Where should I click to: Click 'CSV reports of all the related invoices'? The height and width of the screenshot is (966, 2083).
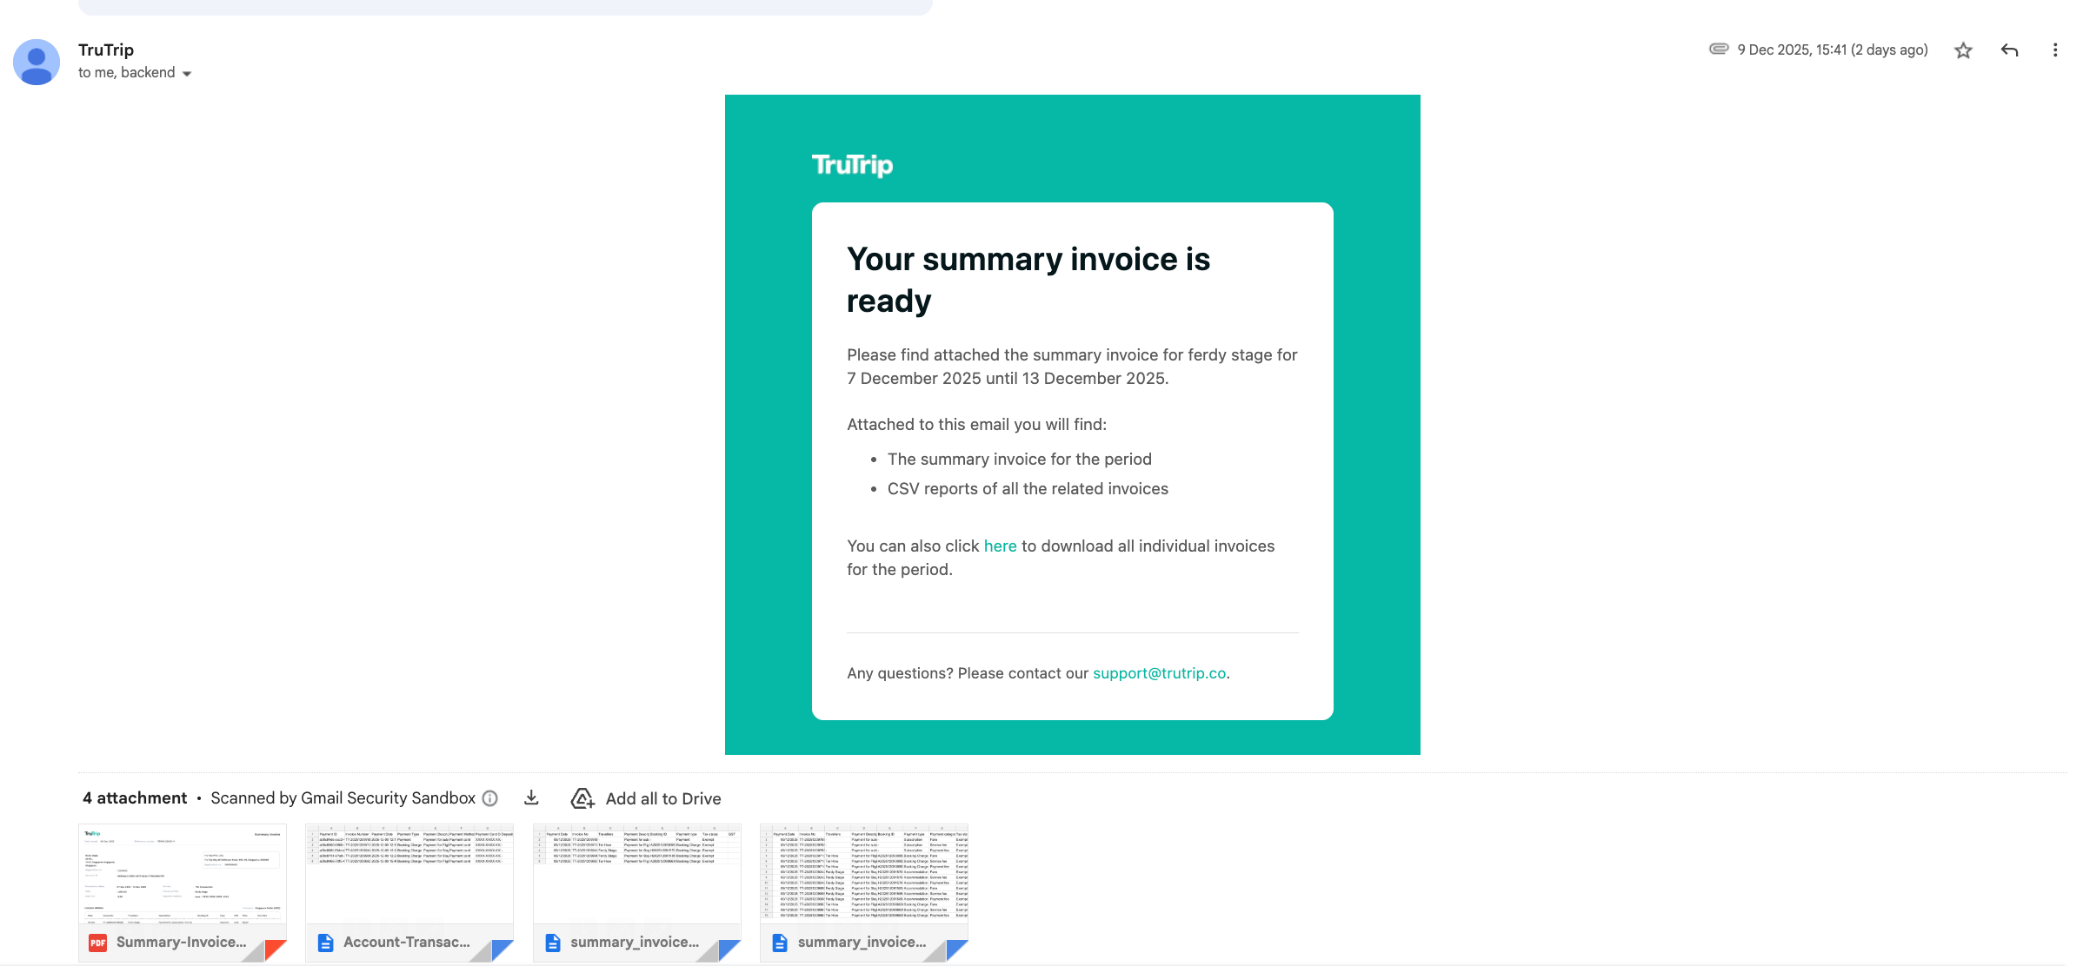coord(1028,489)
